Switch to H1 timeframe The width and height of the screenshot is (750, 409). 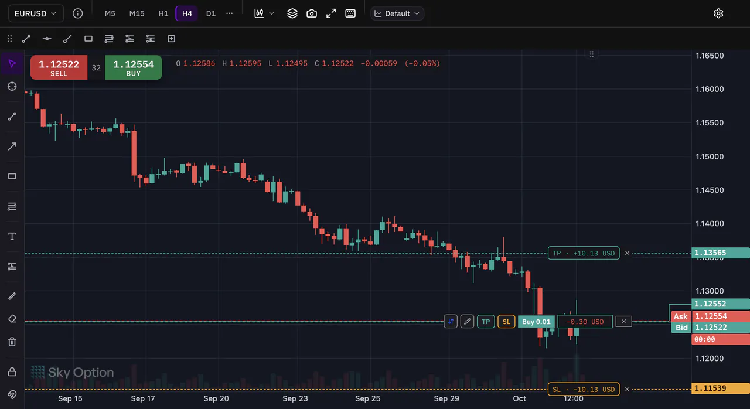coord(163,13)
